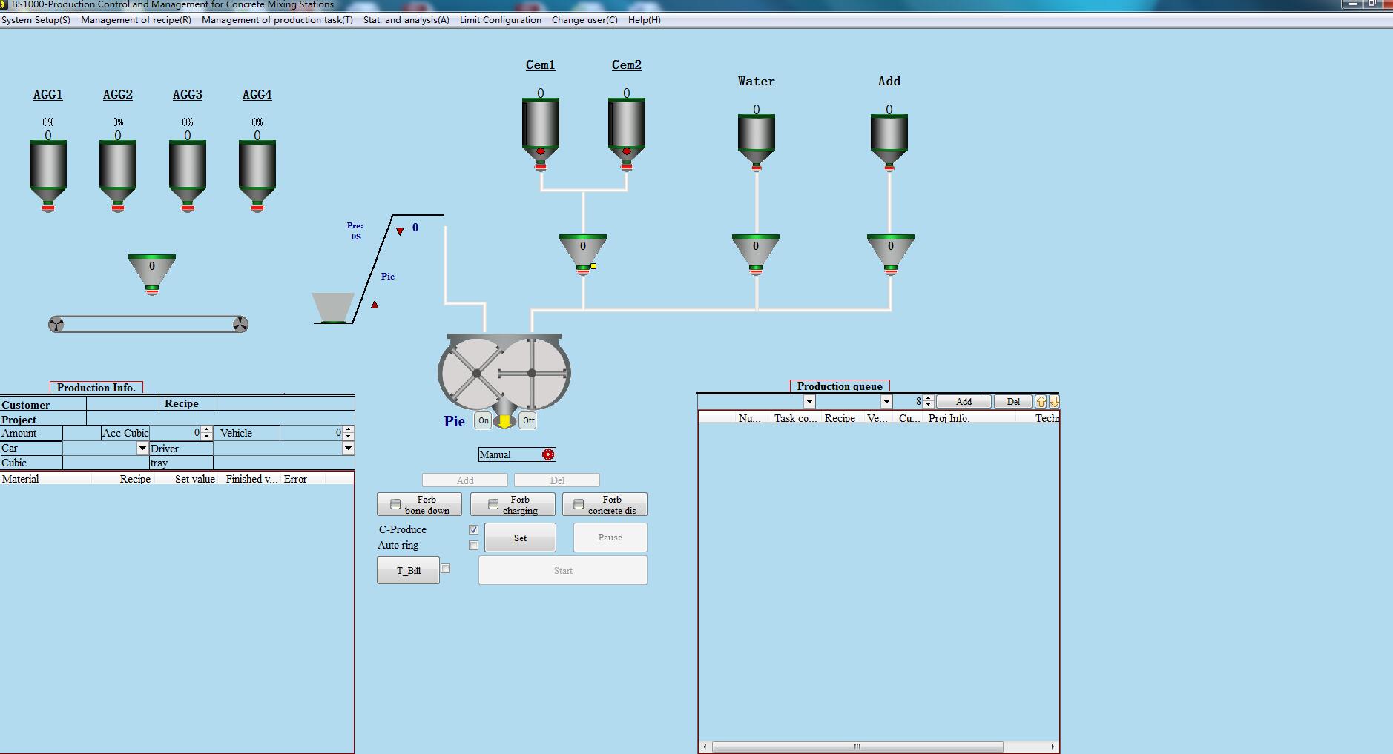
Task: Click Add button in Production queue
Action: point(964,402)
